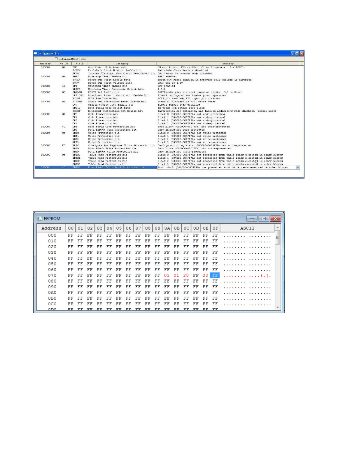Viewport: 357px width, 462px height.
Task: Sort by the Field column header
Action: pyautogui.click(x=79, y=64)
